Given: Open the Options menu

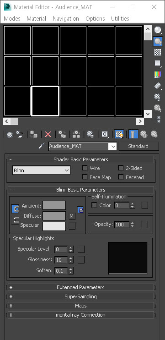Looking at the screenshot, I should coord(95,19).
